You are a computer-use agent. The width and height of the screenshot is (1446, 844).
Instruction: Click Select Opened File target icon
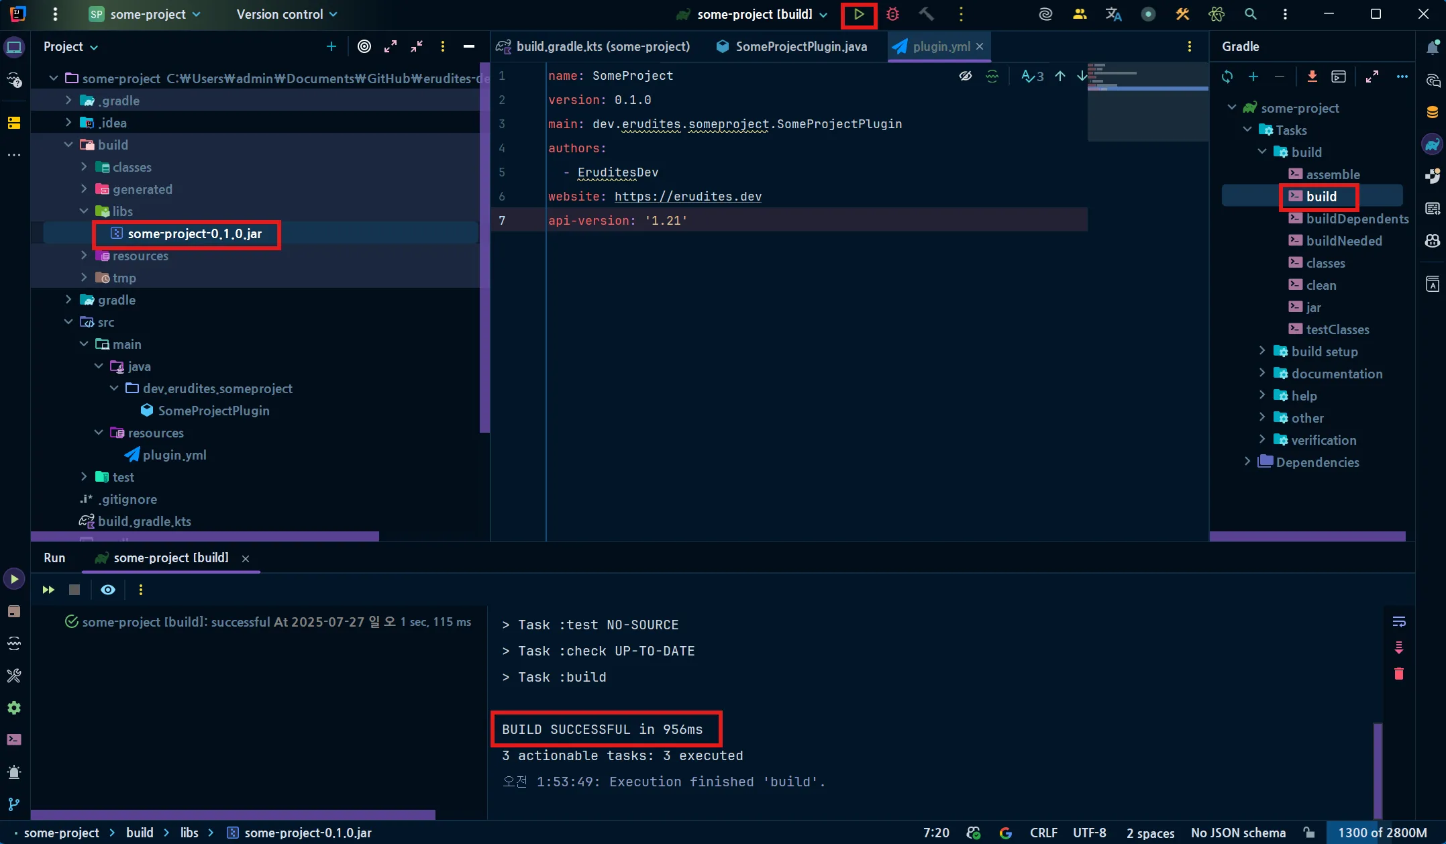pos(364,46)
